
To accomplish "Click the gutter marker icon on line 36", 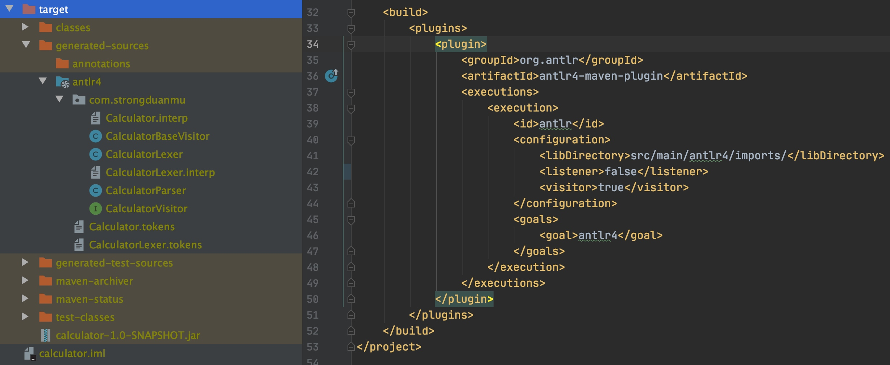I will (331, 76).
